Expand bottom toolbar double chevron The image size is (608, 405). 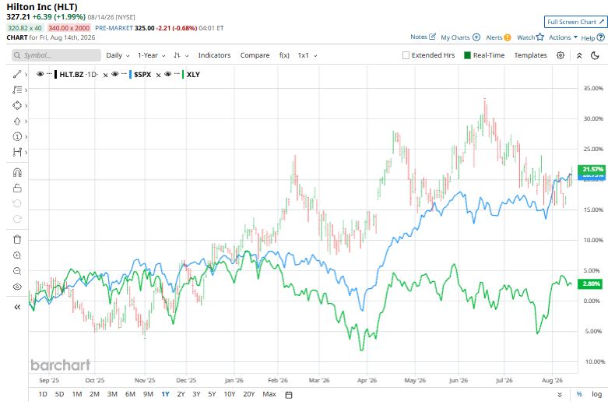560,395
